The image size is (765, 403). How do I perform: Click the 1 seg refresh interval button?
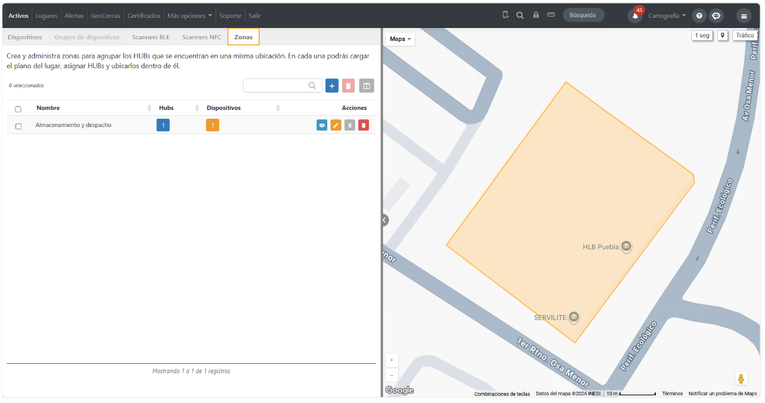pos(703,36)
